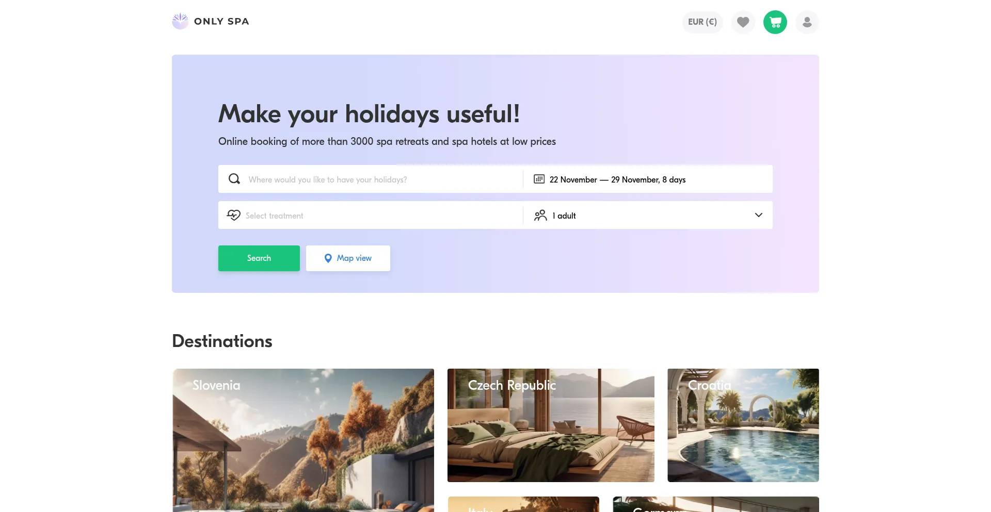Viewport: 991px width, 512px height.
Task: Click the Only Spa logo flower
Action: click(x=180, y=21)
